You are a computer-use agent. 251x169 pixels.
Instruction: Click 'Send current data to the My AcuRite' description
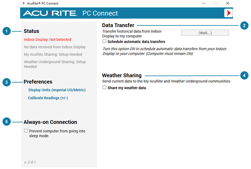[167, 81]
